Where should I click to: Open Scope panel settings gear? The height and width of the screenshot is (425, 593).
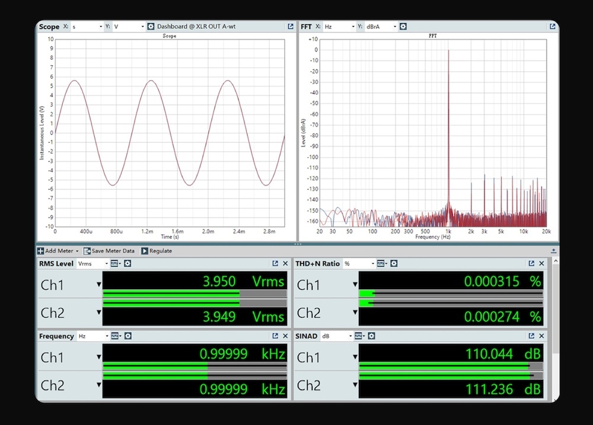tap(151, 27)
